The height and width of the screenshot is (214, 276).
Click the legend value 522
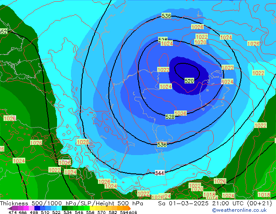pyautogui.click(x=57, y=212)
